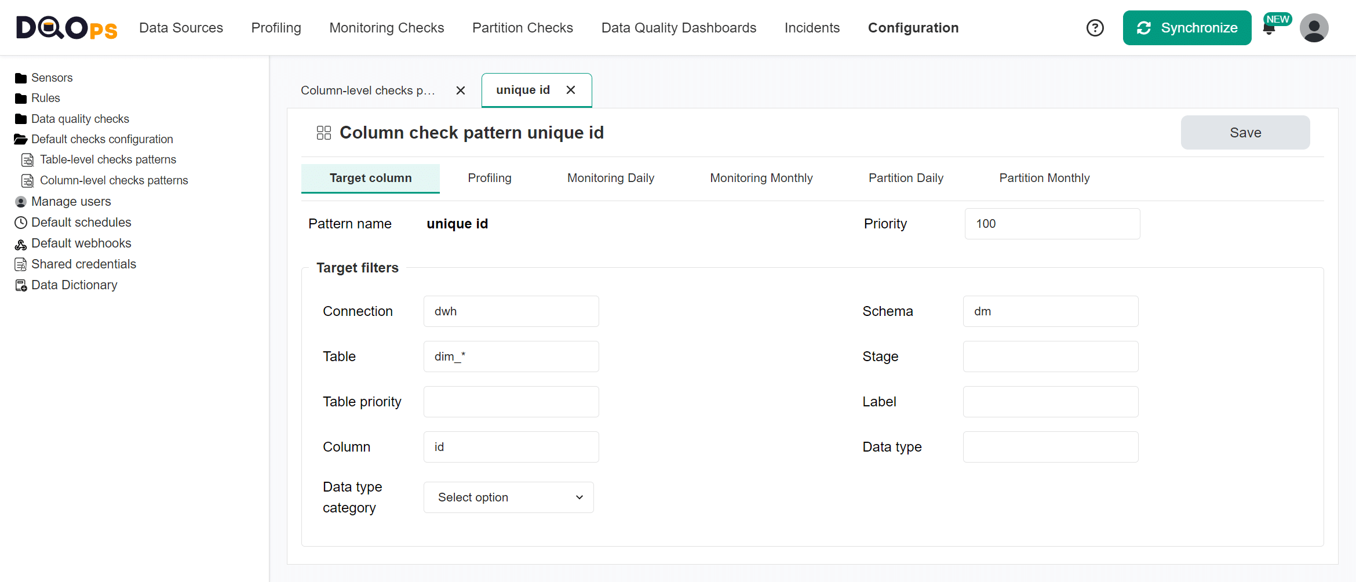
Task: Click the Default webhooks icon
Action: click(21, 243)
